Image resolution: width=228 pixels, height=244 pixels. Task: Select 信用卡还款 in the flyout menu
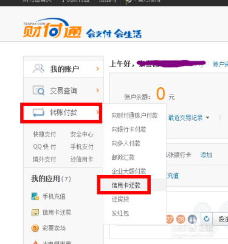[126, 185]
